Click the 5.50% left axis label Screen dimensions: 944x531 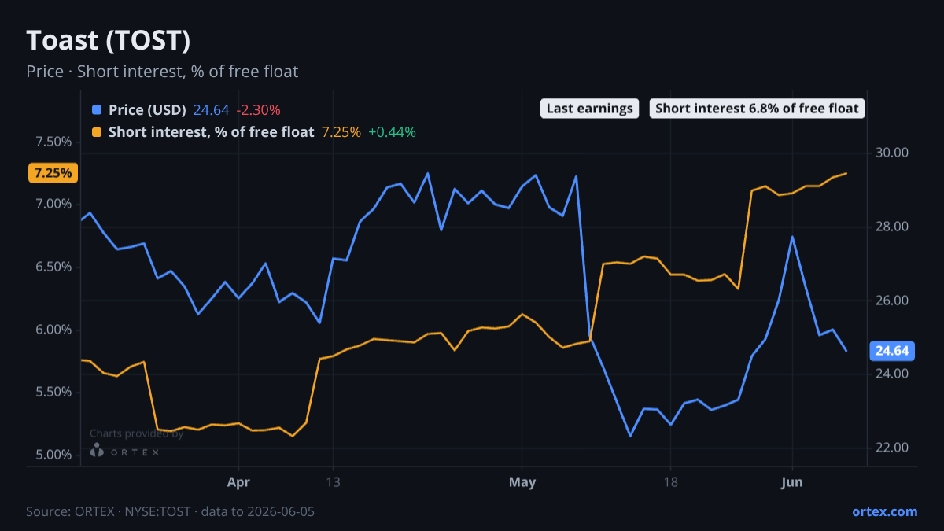tap(54, 392)
